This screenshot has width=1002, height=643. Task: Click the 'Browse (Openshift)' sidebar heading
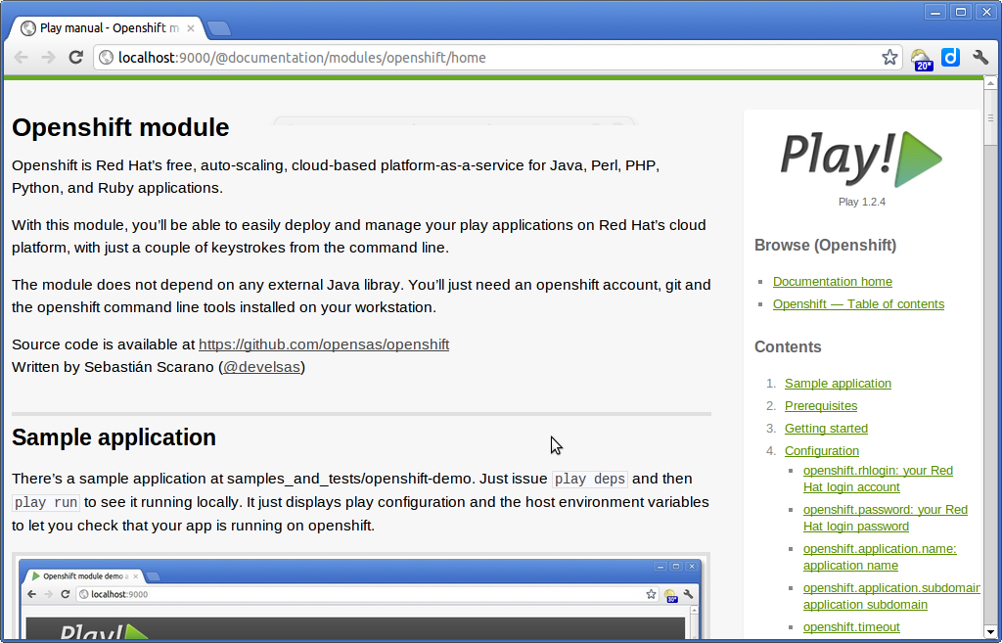826,246
